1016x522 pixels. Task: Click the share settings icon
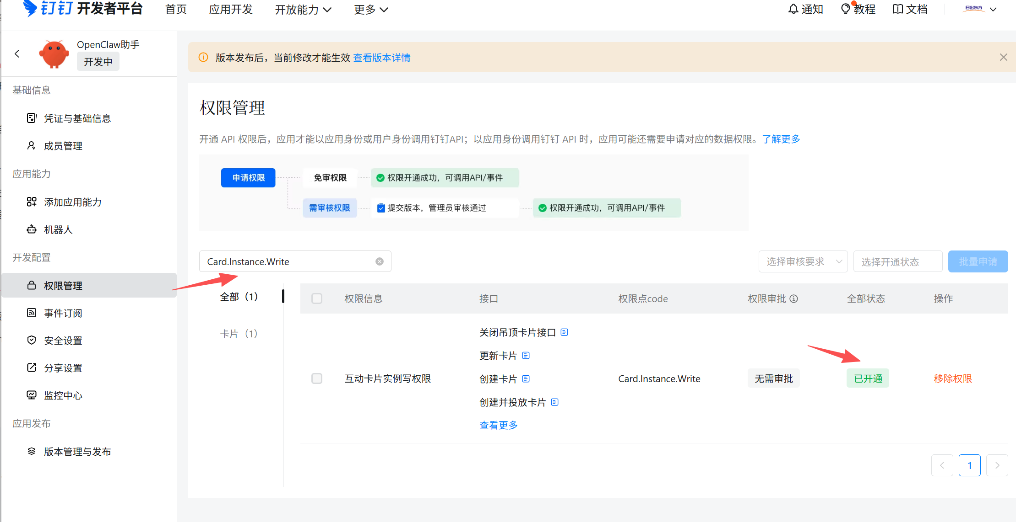coord(32,368)
